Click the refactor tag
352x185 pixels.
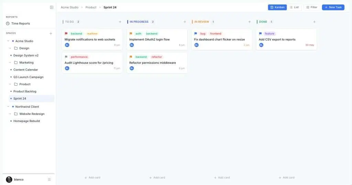click(157, 57)
